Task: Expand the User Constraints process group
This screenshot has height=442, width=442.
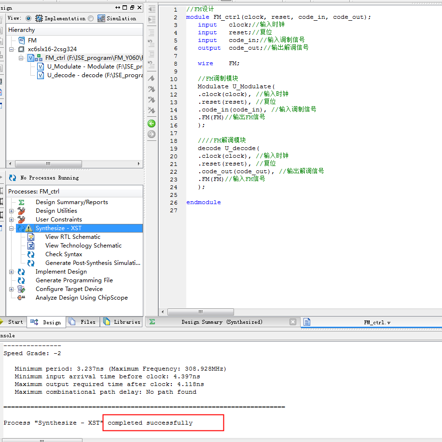Action: point(11,219)
